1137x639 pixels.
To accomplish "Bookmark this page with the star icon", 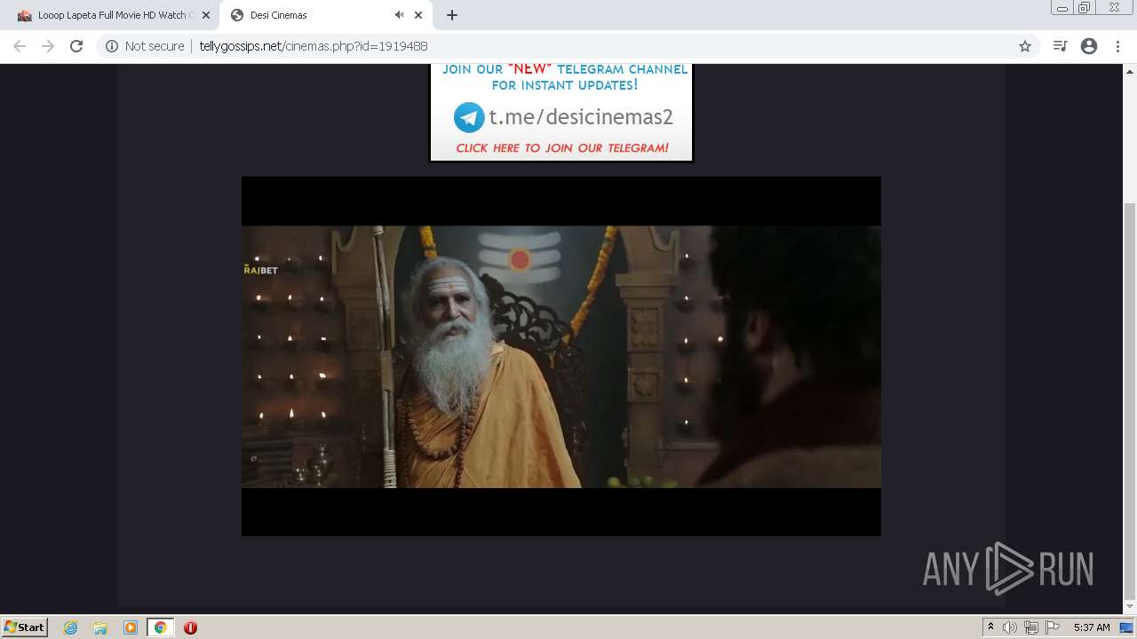I will click(x=1025, y=46).
